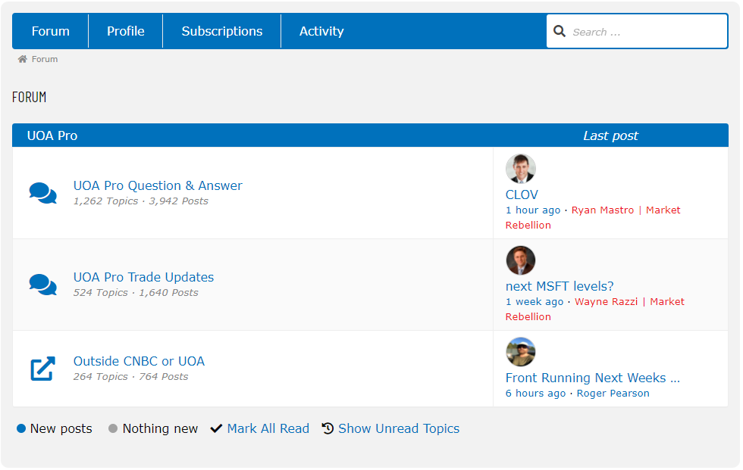The height and width of the screenshot is (470, 743).
Task: Switch to the Subscriptions tab
Action: [221, 31]
